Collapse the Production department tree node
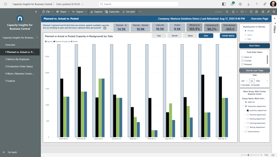 click(x=243, y=106)
